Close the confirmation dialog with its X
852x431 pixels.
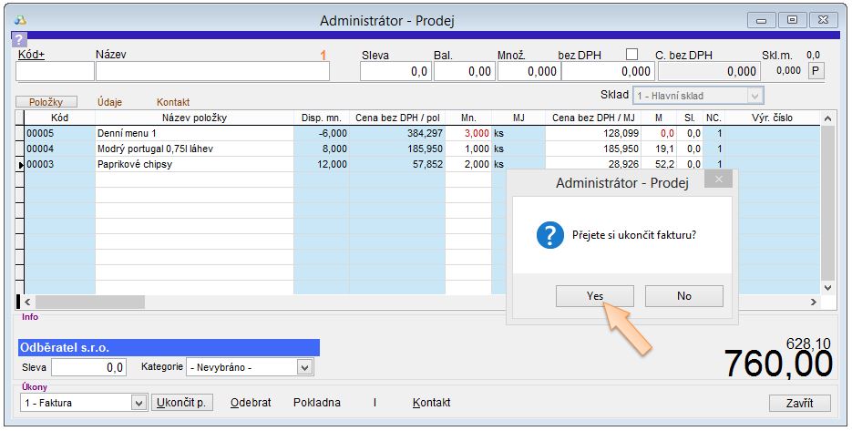click(718, 180)
